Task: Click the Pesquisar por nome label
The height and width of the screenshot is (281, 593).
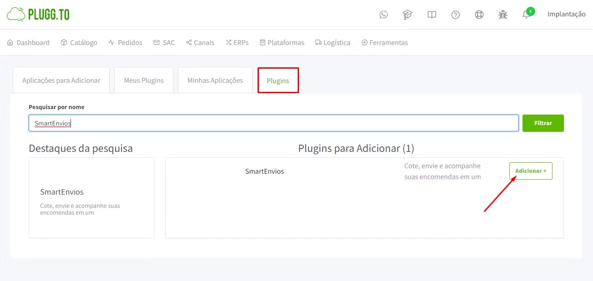Action: [56, 107]
